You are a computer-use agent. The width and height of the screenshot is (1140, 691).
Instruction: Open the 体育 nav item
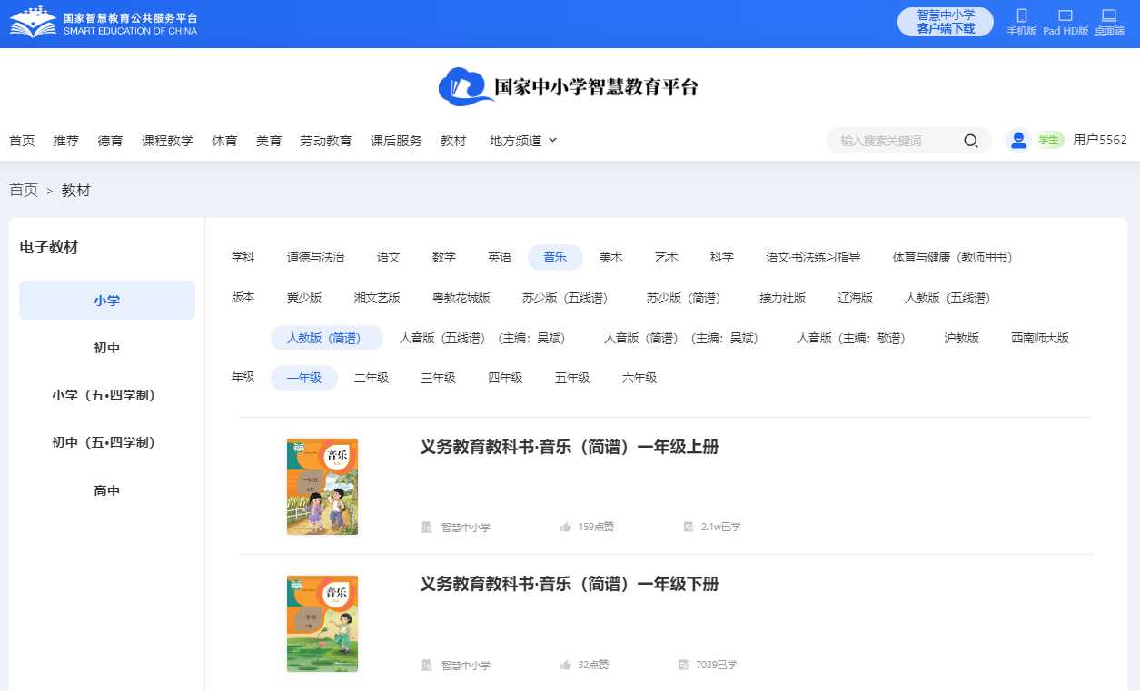point(224,141)
